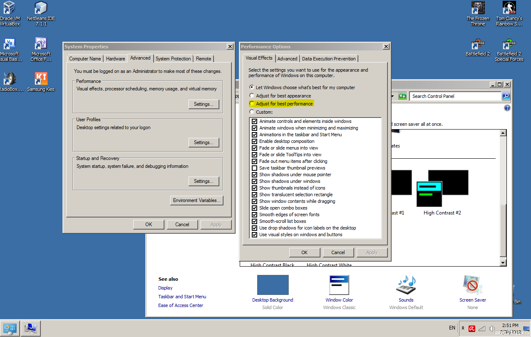Image resolution: width=531 pixels, height=337 pixels.
Task: Open the Sounds settings icon
Action: click(406, 286)
